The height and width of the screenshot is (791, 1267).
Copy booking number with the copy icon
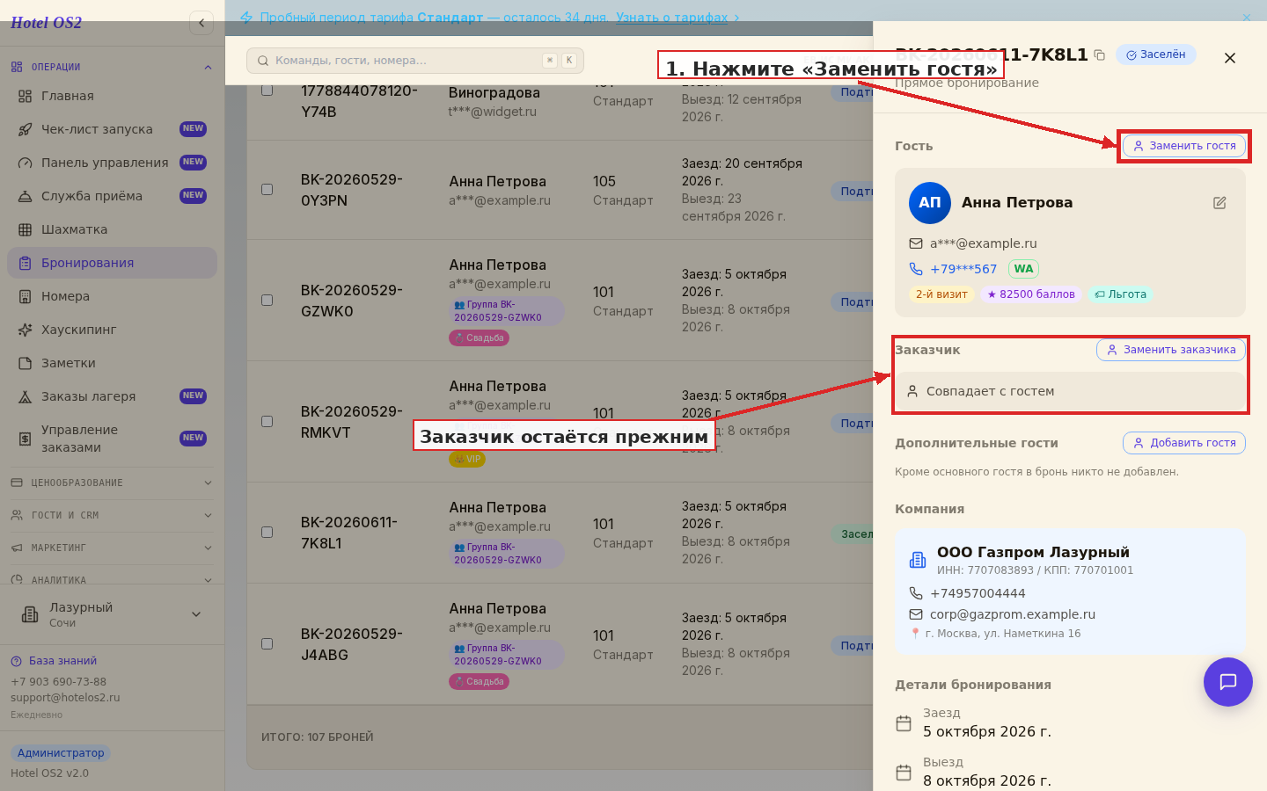pos(1099,54)
